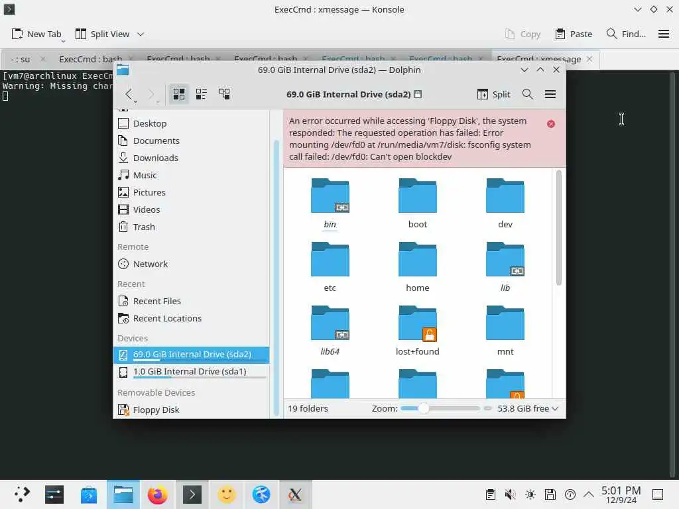
Task: Open Desktop in Places panel
Action: (x=192, y=123)
